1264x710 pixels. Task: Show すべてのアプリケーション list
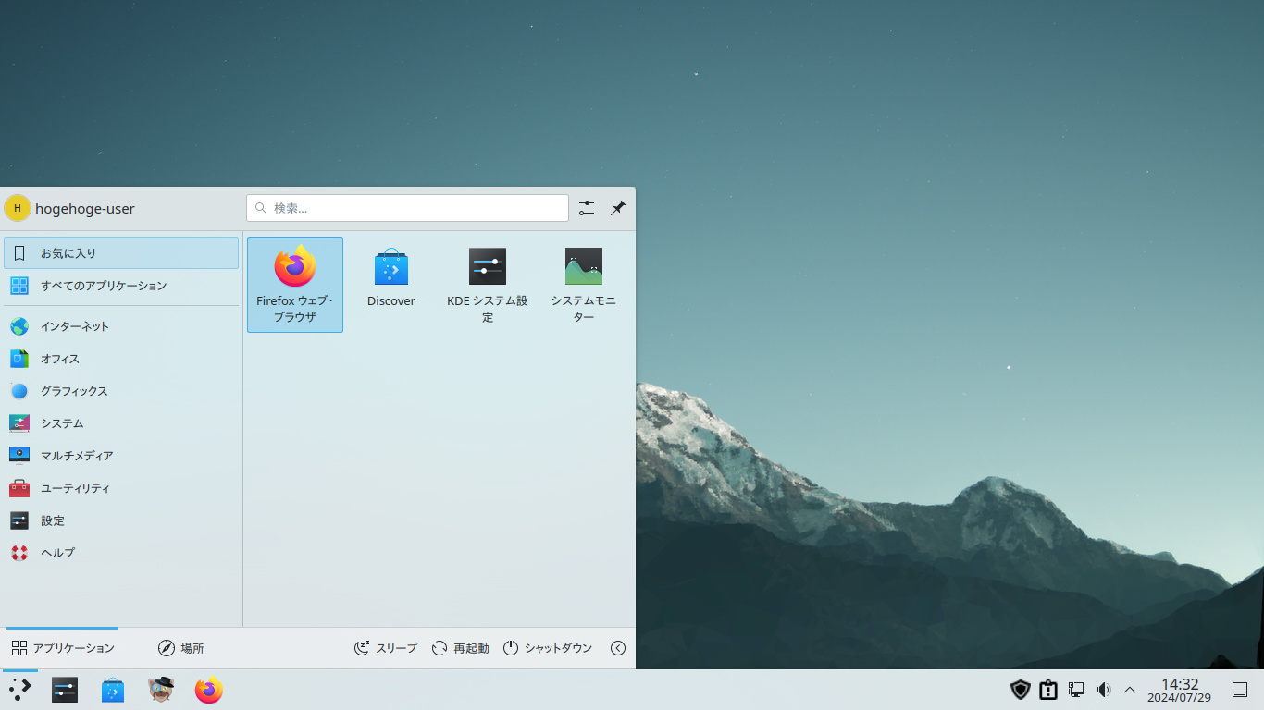(121, 286)
